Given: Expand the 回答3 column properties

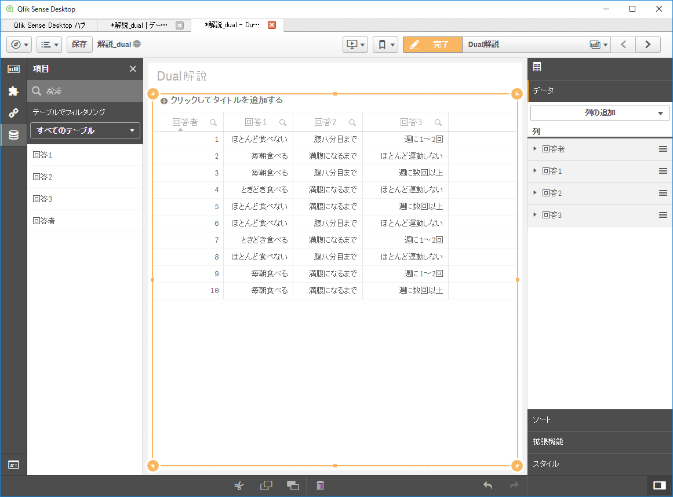Looking at the screenshot, I should click(x=535, y=214).
